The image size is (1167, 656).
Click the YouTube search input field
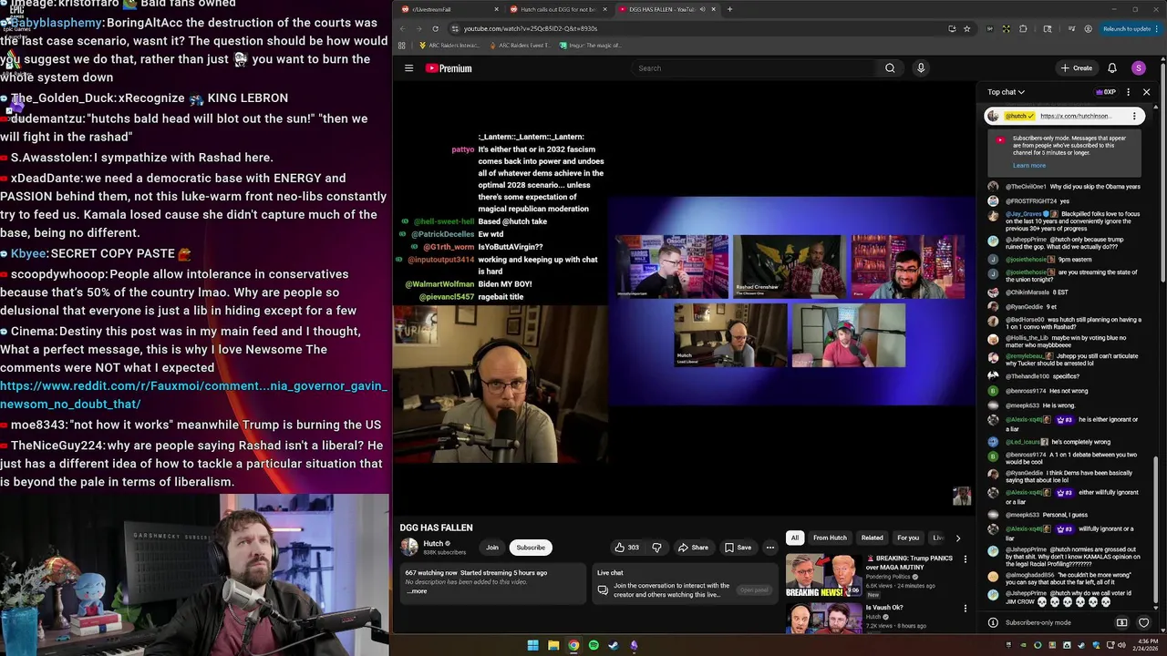click(x=753, y=68)
